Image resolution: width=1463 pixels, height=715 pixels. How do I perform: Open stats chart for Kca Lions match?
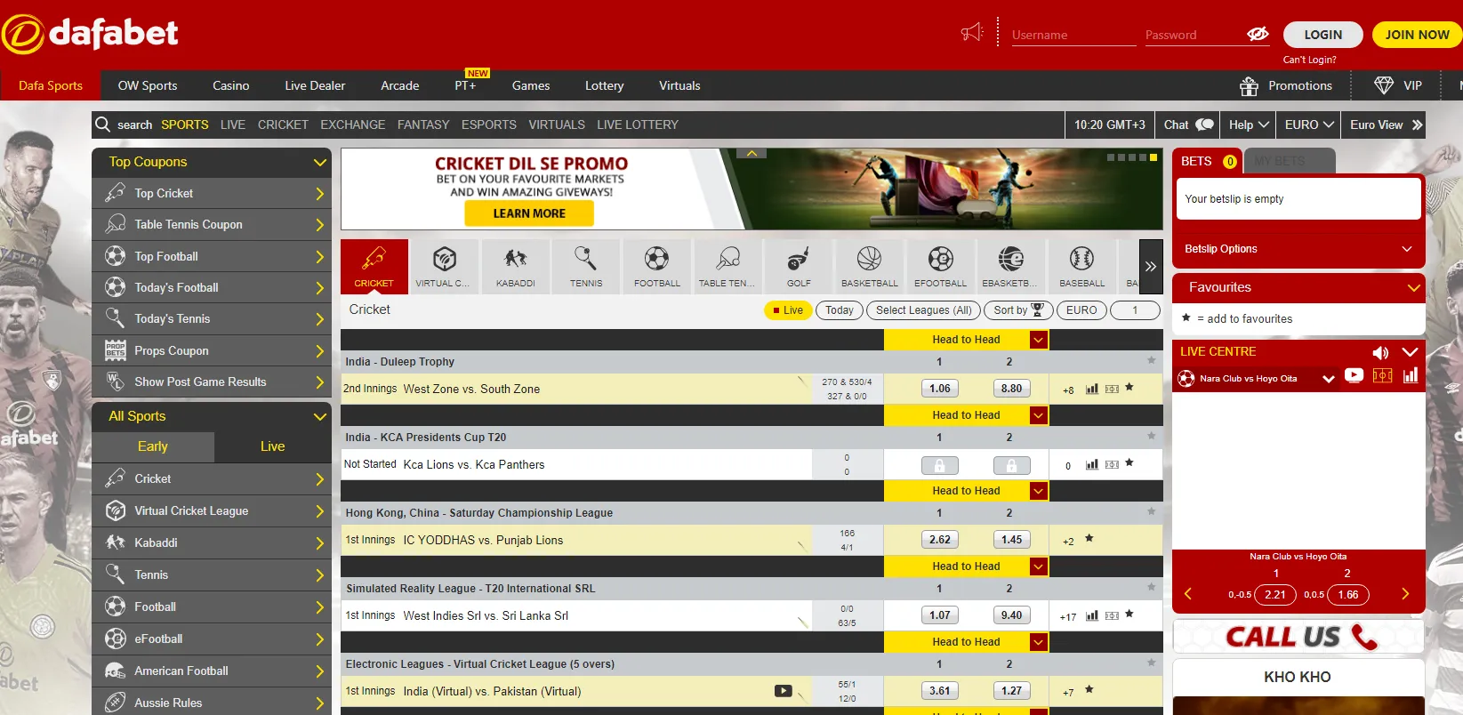tap(1092, 464)
